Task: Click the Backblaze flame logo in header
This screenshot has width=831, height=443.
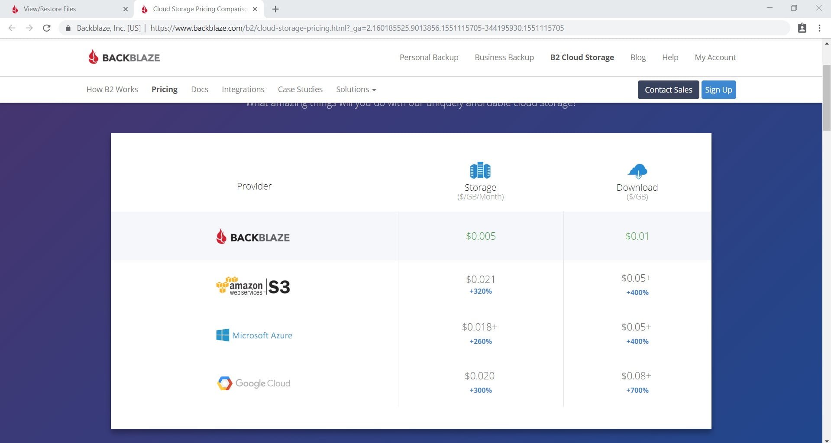Action: point(124,57)
